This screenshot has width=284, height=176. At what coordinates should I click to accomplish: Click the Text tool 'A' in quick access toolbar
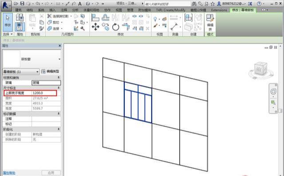[80, 4]
